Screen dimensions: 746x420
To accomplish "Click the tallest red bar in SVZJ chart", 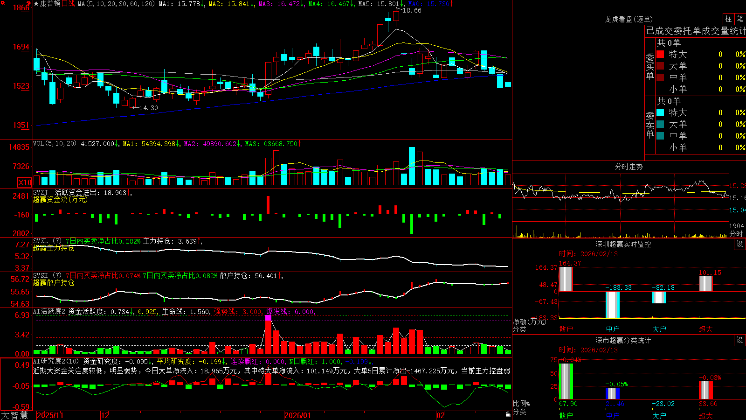I will coord(268,205).
